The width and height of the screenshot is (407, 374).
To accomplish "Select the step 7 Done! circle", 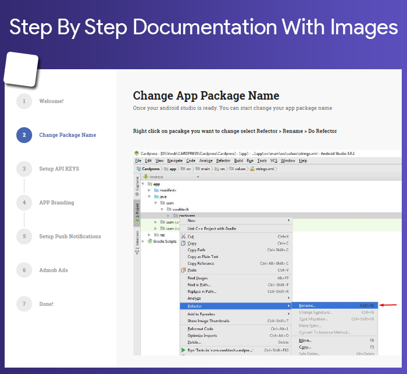I will (24, 304).
